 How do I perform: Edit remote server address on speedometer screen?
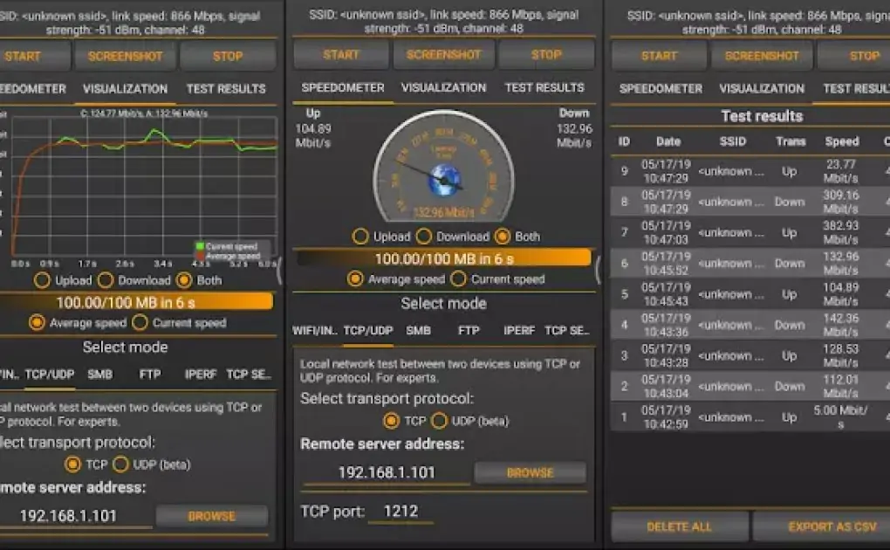click(x=387, y=472)
